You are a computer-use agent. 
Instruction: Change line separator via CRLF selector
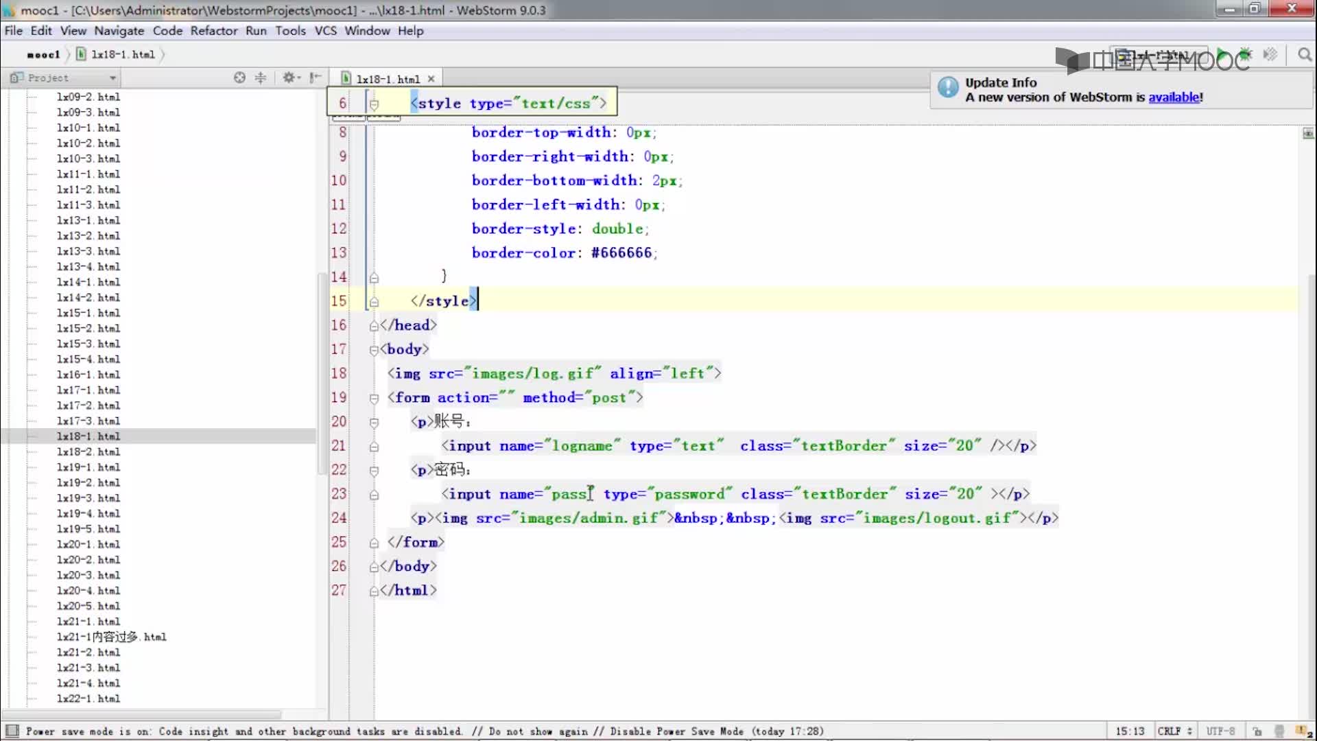(x=1174, y=731)
